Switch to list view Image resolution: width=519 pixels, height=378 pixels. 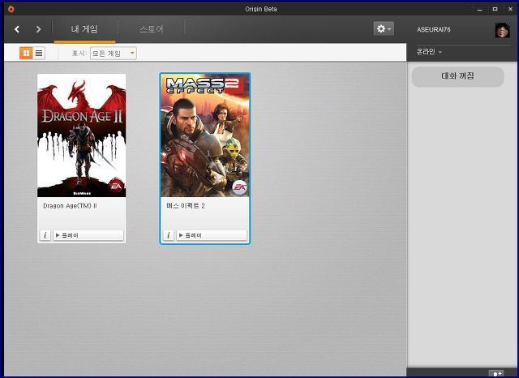39,53
